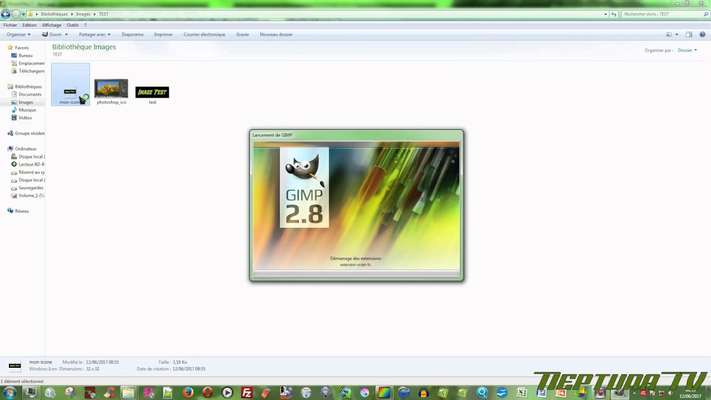Screen dimensions: 711x400
Task: Open Windows Explorer from the taskbar
Action: 128,393
